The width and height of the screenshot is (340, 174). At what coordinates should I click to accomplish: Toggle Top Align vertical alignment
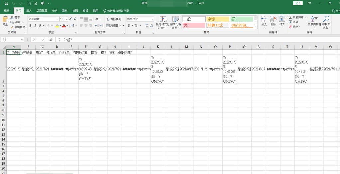click(x=81, y=19)
